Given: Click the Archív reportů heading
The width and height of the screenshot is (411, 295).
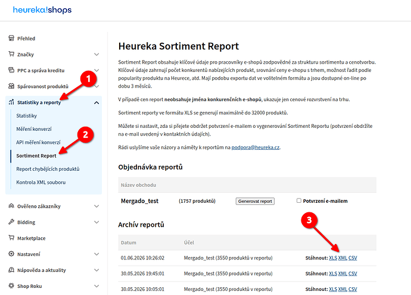Looking at the screenshot, I should coord(141,225).
